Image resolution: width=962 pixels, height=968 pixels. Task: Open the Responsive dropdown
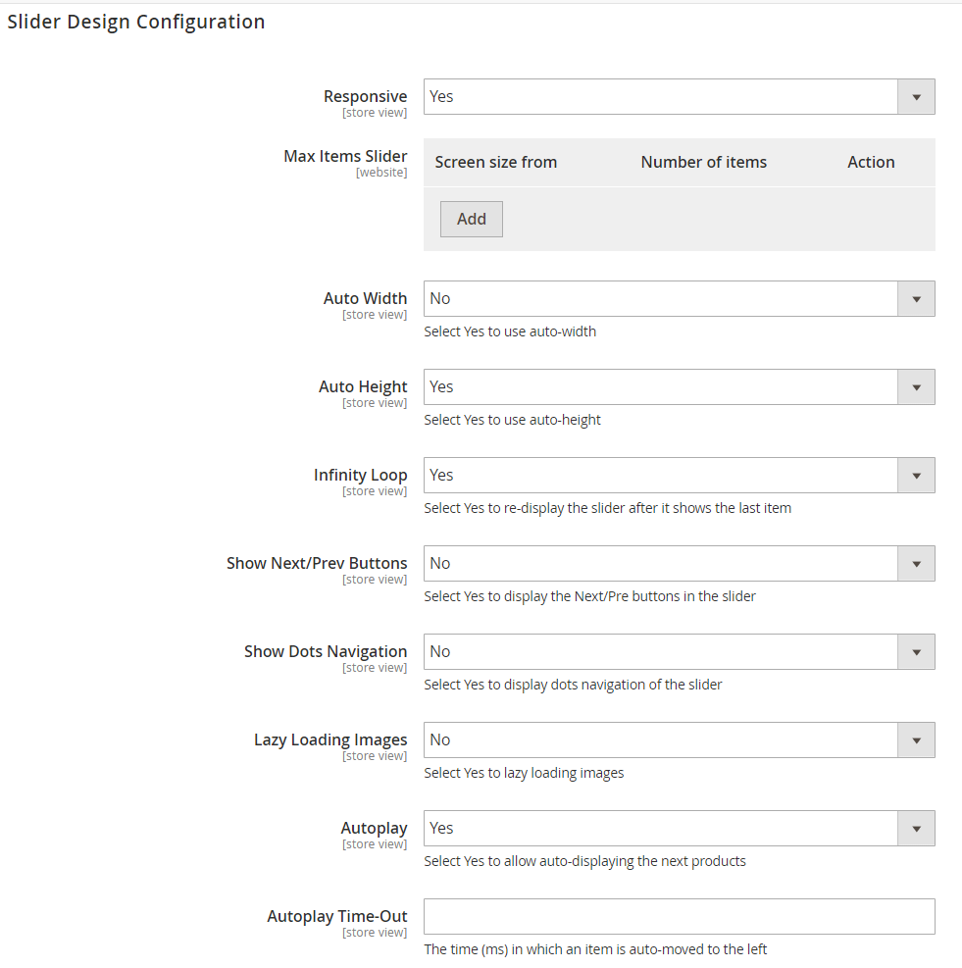click(661, 97)
